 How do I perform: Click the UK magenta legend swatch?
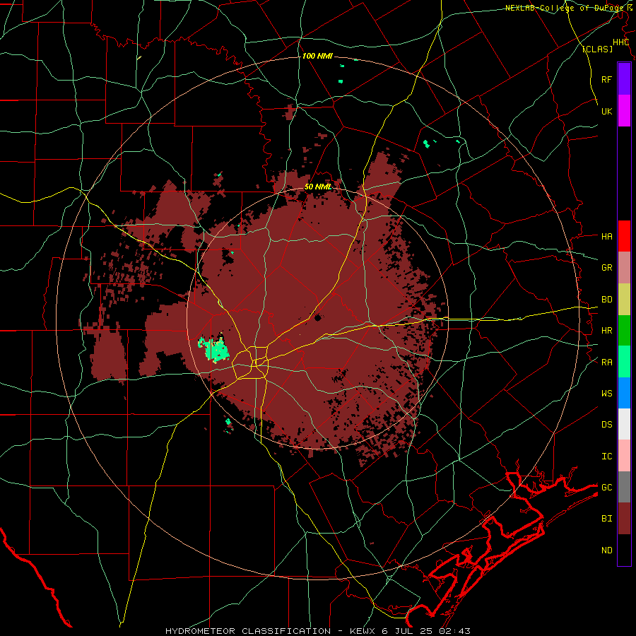coord(624,111)
